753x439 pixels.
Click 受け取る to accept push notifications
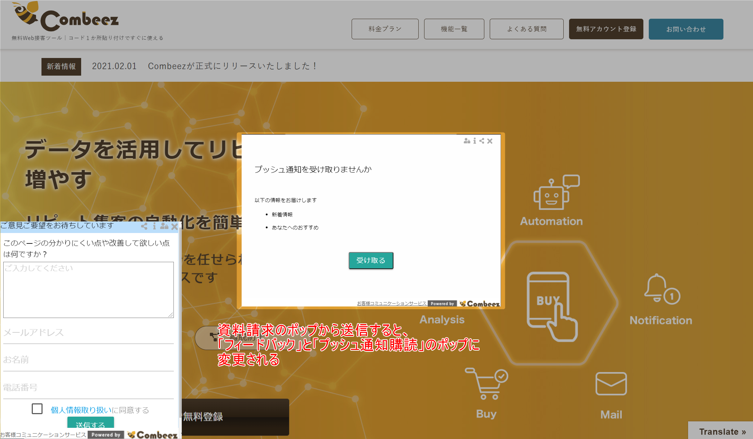(x=371, y=260)
